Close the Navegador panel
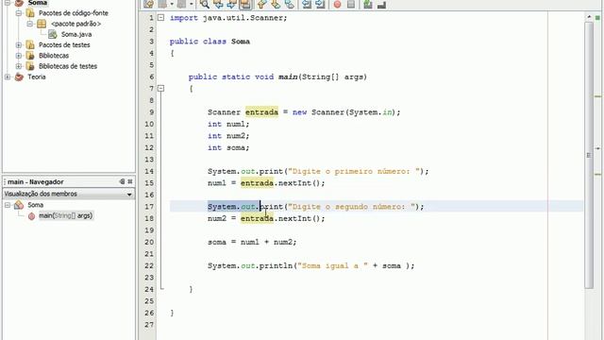This screenshot has width=604, height=340. click(x=130, y=181)
